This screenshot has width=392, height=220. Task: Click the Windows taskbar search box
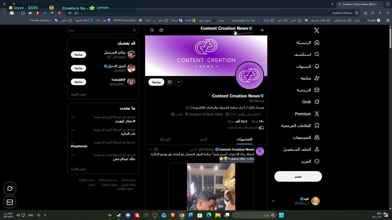[x=254, y=215]
